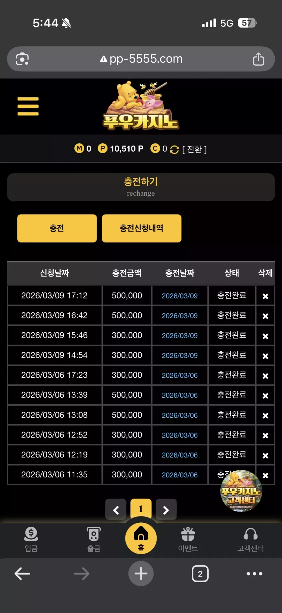This screenshot has height=613, width=282.
Task: Tap the pp-5555.com address bar
Action: point(141,59)
